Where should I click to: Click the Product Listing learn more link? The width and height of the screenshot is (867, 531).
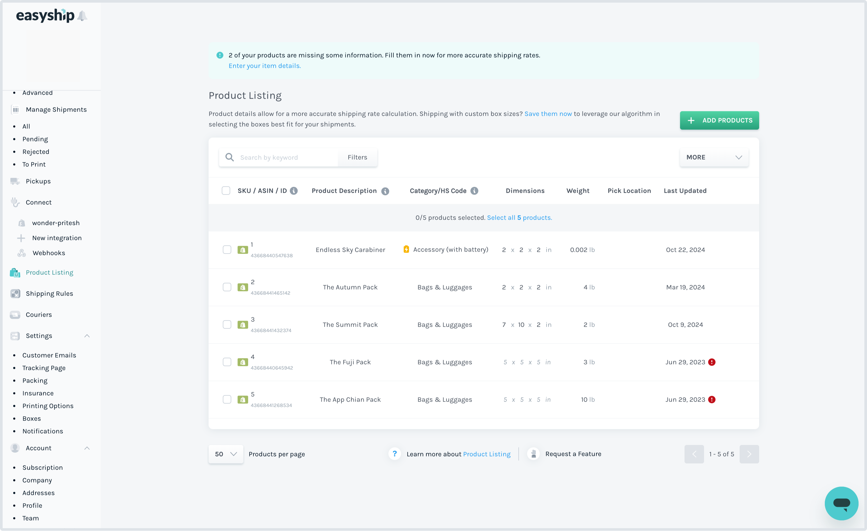[x=487, y=454]
